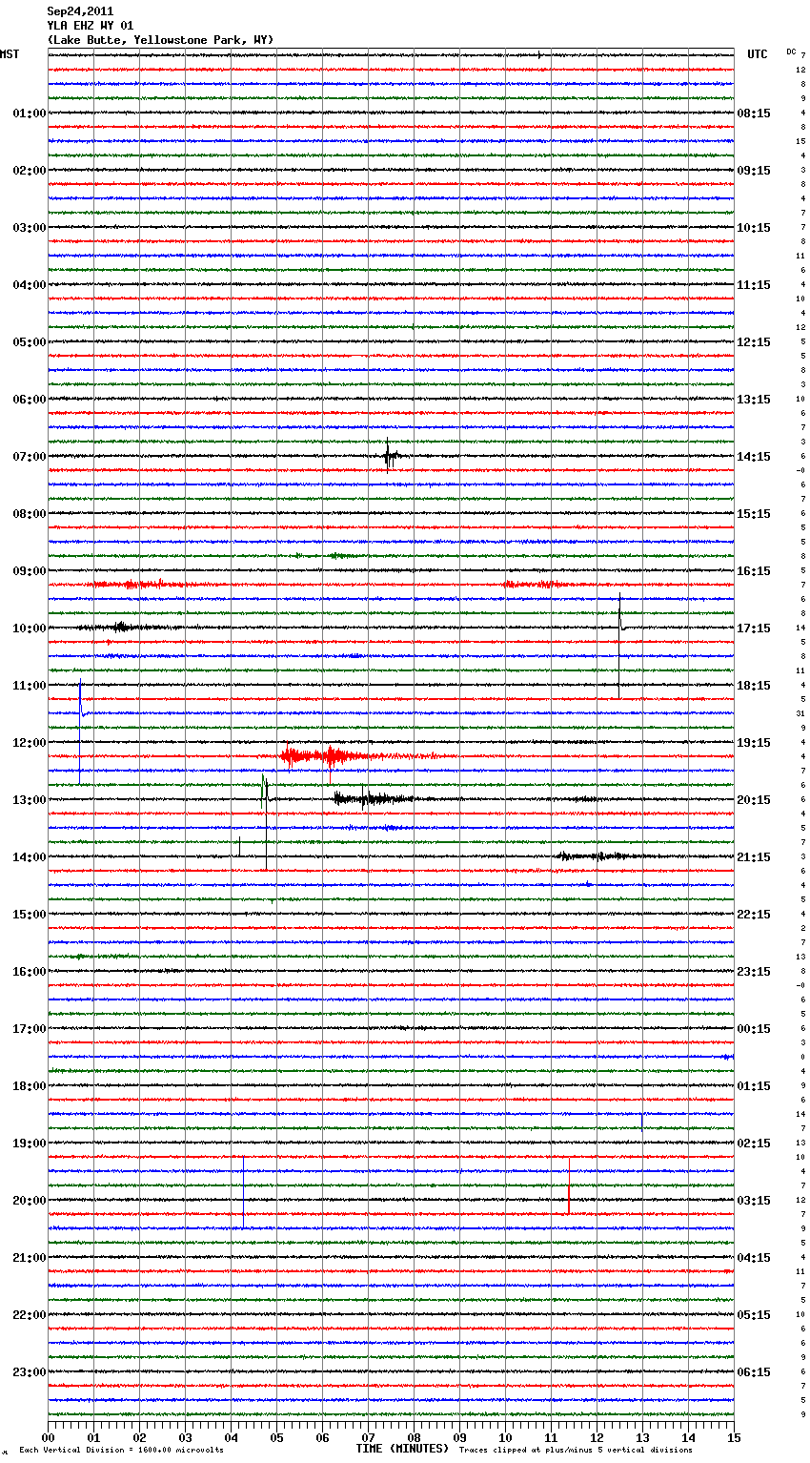The image size is (810, 1463).
Task: Click the black seismic signal on the 14:00 trace
Action: pos(596,856)
